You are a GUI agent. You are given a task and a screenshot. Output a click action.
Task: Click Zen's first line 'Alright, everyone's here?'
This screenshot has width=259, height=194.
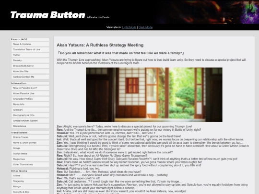(x=124, y=126)
